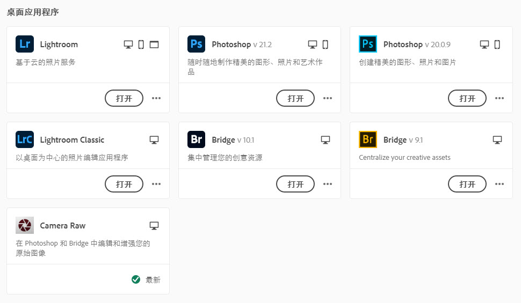Image resolution: width=521 pixels, height=303 pixels.
Task: Click Camera Raw desktop platform icon
Action: point(154,226)
